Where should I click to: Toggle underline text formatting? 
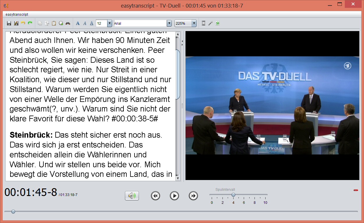(x=91, y=23)
